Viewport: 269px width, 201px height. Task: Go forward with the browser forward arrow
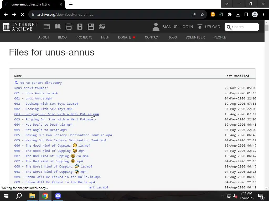pyautogui.click(x=14, y=15)
